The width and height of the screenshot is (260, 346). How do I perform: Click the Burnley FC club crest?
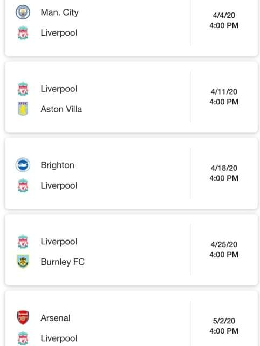point(23,262)
